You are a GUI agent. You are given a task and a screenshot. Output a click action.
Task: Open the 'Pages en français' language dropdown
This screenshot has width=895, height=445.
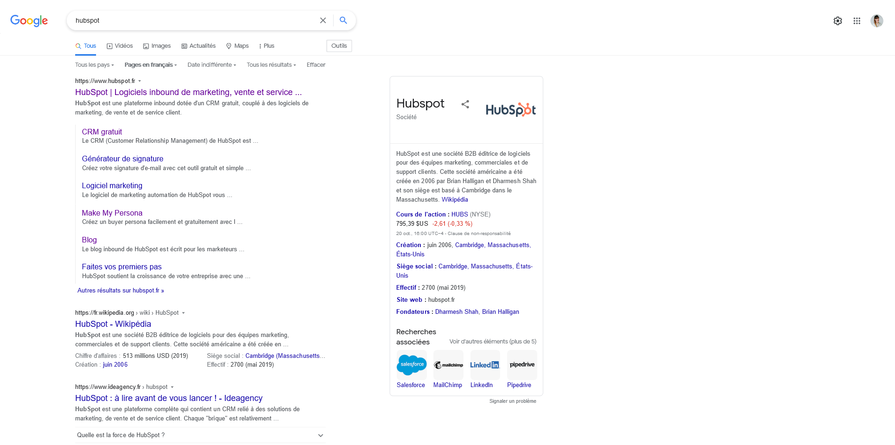pos(150,65)
